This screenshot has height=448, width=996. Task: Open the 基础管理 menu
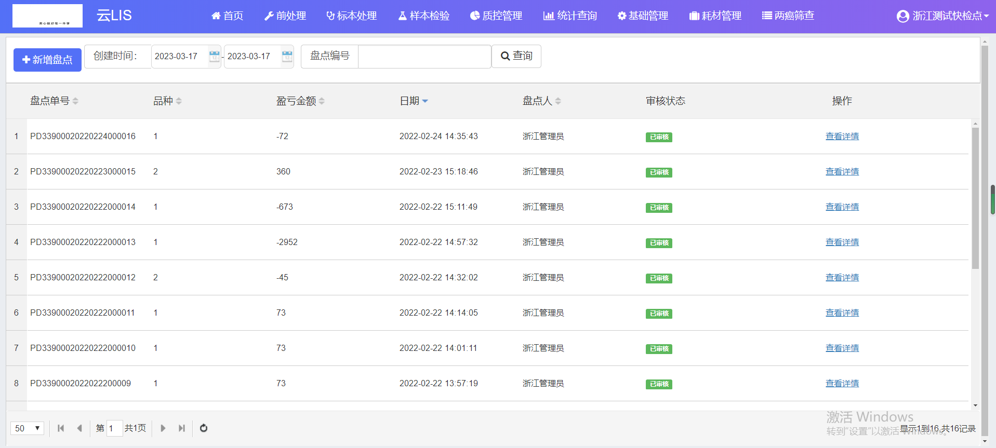(643, 16)
